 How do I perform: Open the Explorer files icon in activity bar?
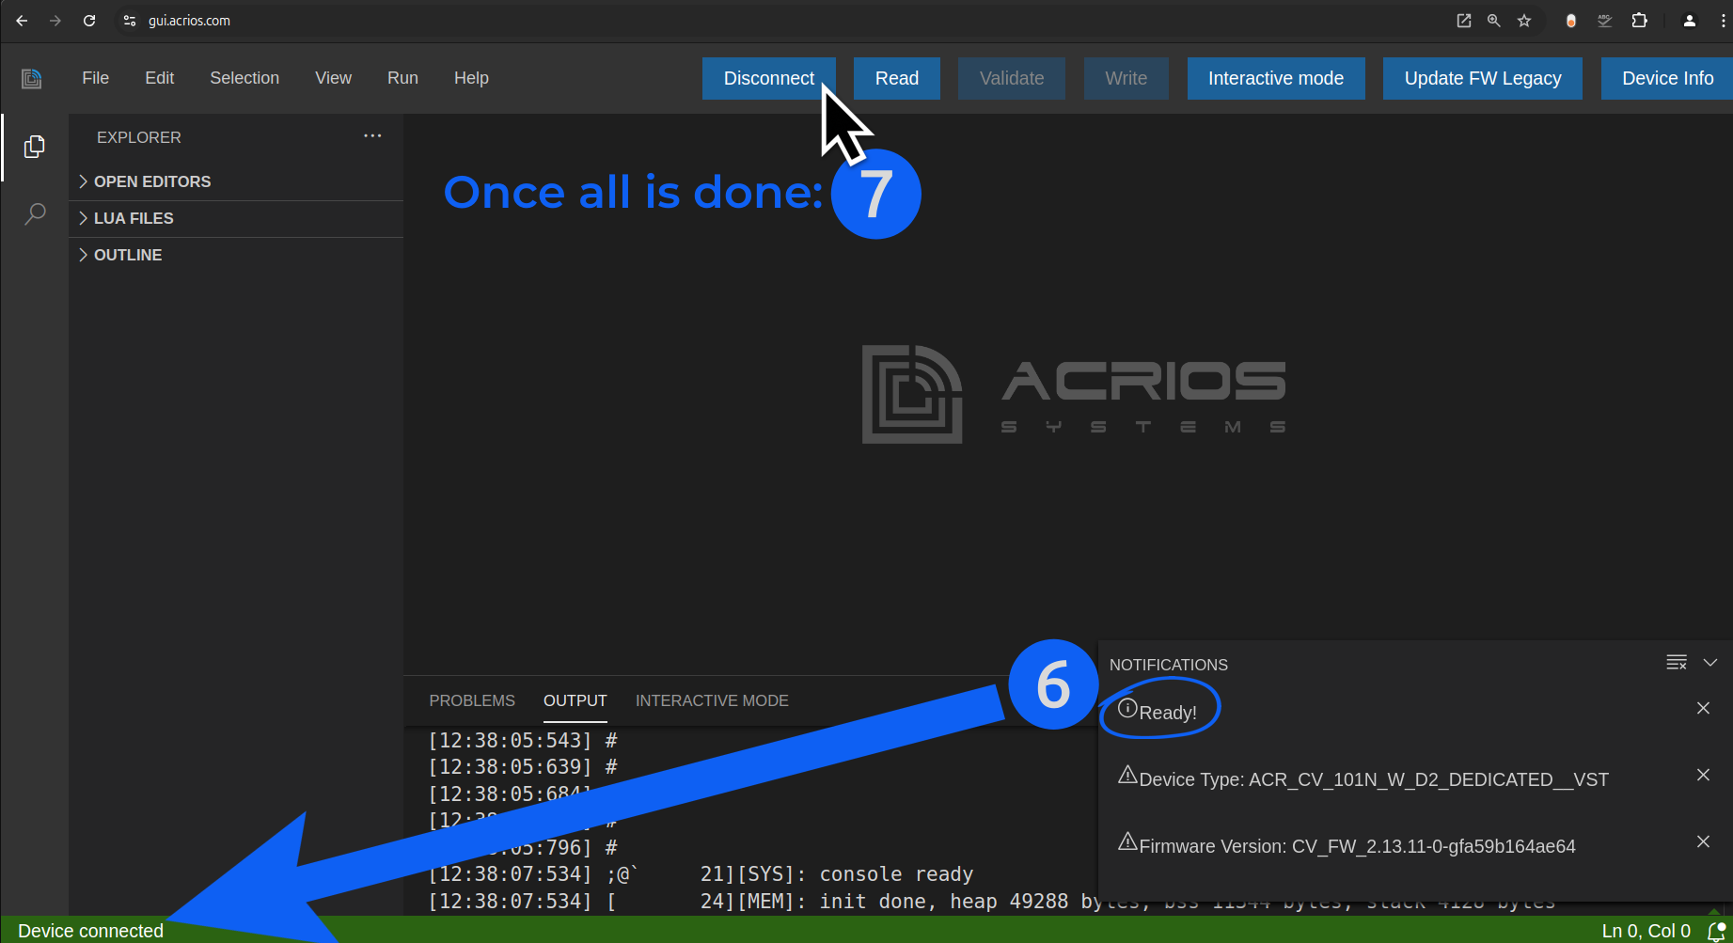(35, 147)
